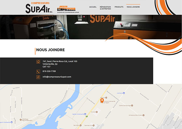Click the SupAir compressor banner image
Image resolution: width=182 pixels, height=129 pixels.
pyautogui.click(x=91, y=27)
